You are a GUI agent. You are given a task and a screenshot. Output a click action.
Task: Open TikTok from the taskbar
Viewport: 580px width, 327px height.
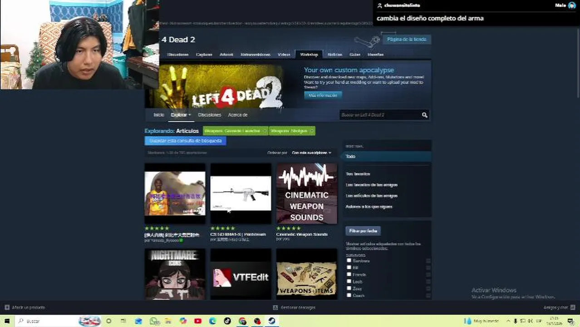(227, 321)
